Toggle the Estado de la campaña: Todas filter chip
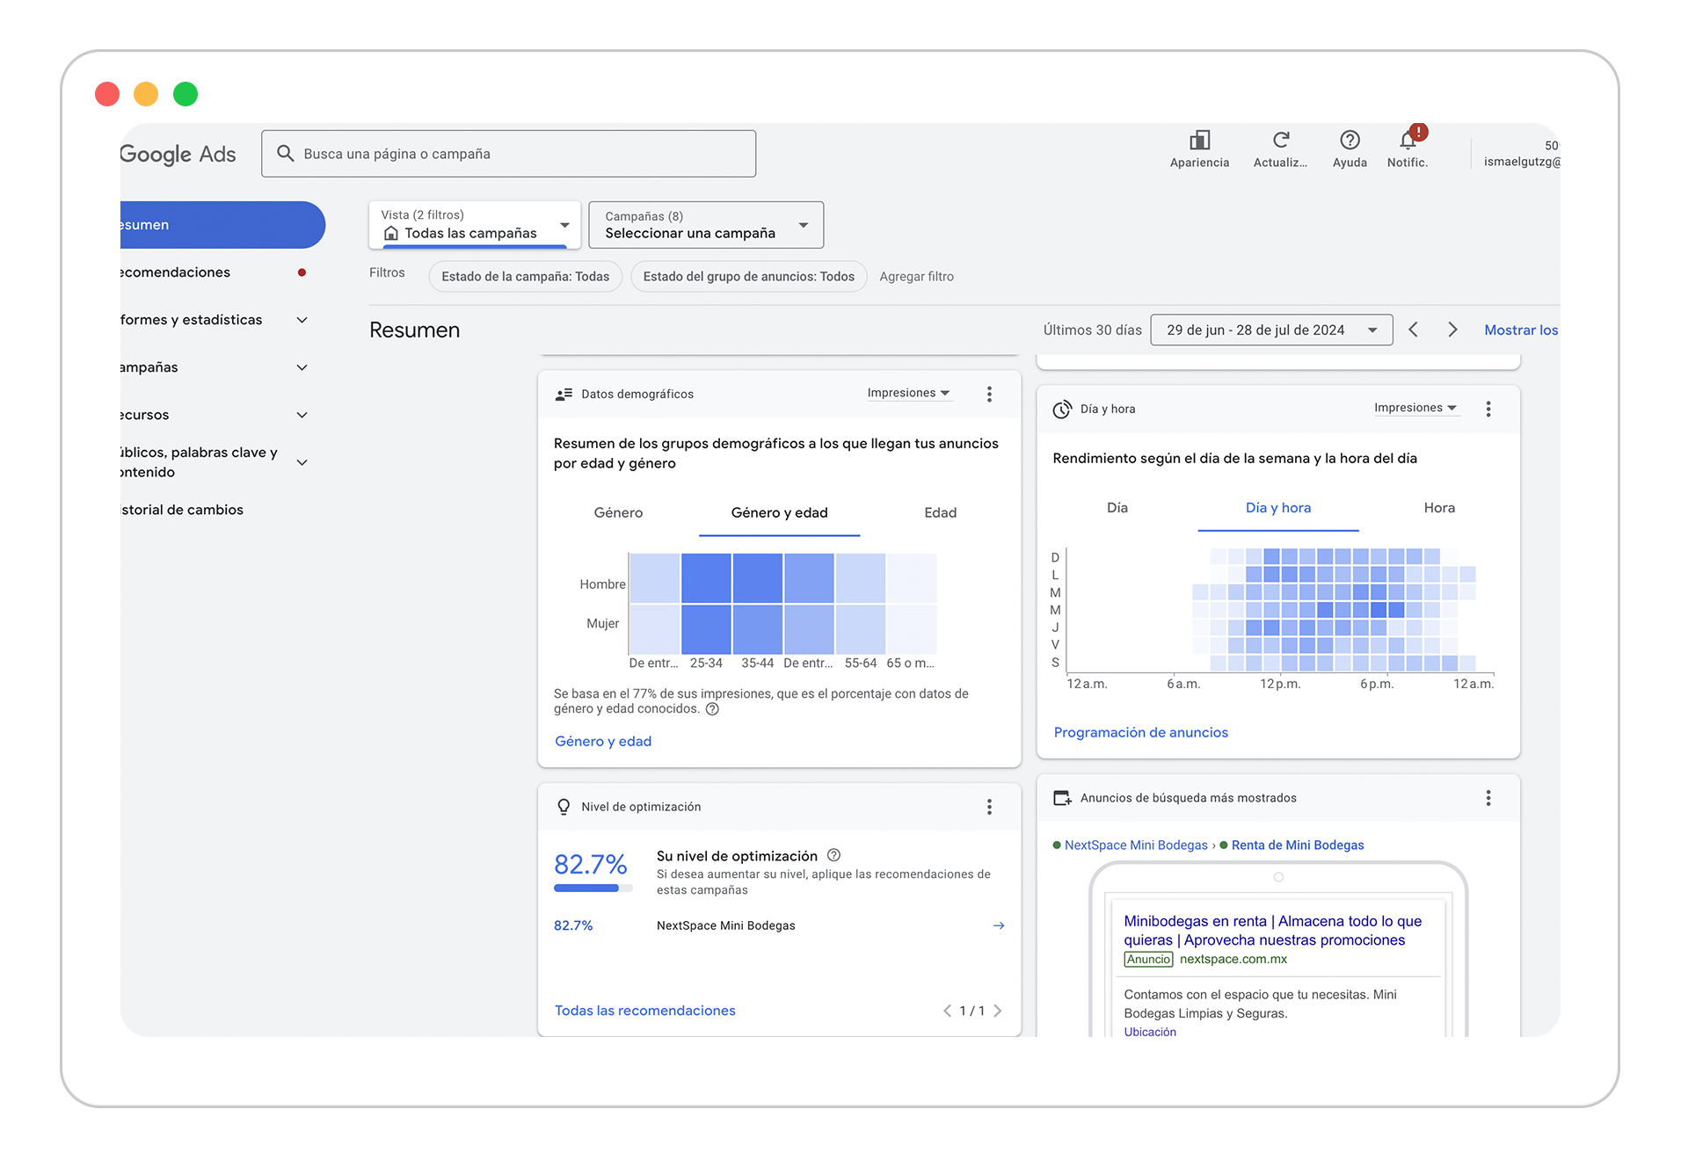1688x1153 pixels. tap(525, 277)
